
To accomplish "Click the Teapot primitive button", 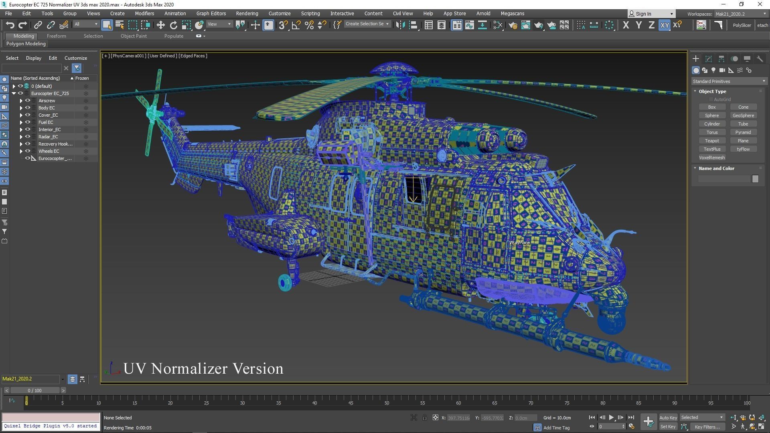I will click(x=712, y=141).
